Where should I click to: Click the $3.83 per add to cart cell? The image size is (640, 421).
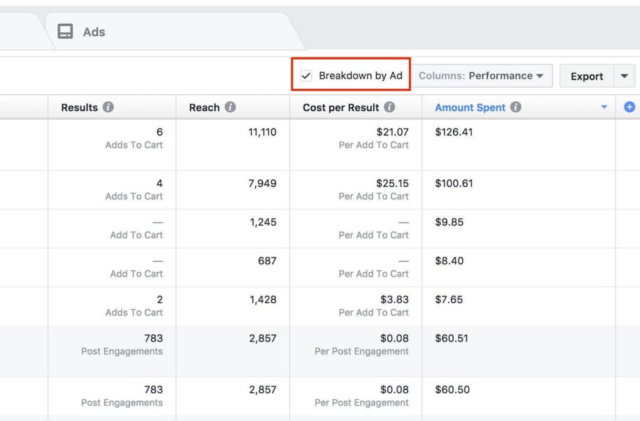coord(356,306)
